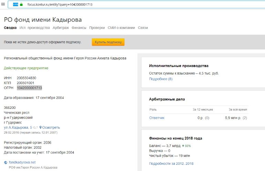Click the globe icon next to fondkadyrova.net
Viewport: 265px width, 171px height.
[6, 162]
